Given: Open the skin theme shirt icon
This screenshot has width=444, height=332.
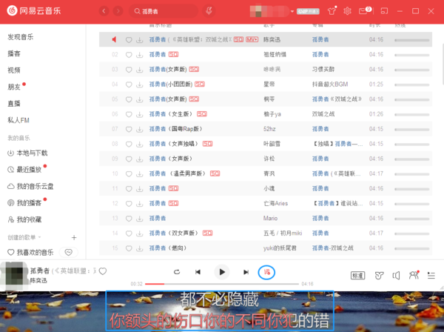Looking at the screenshot, I should click(x=332, y=11).
